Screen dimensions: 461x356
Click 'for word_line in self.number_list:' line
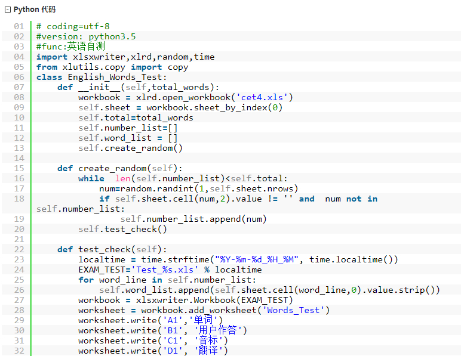coord(167,280)
